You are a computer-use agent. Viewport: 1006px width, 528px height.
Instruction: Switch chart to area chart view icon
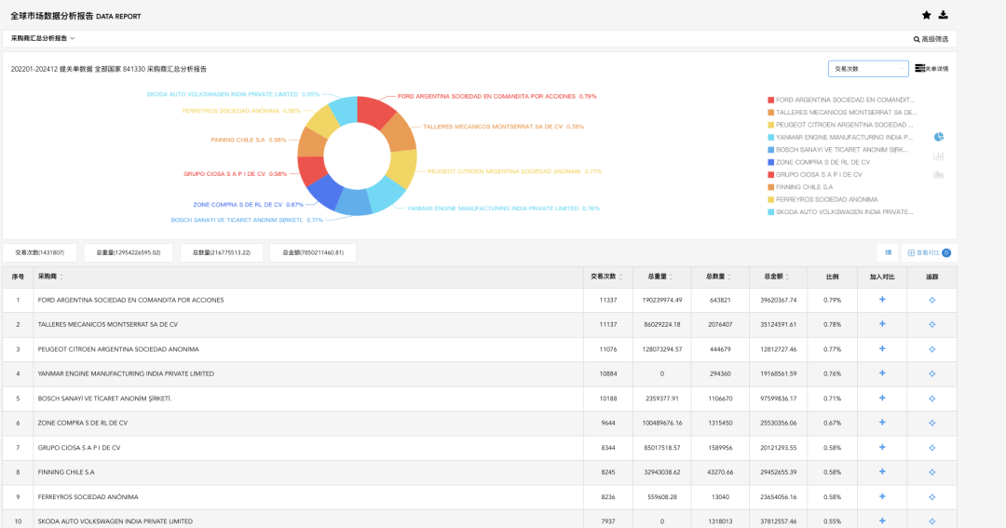tap(939, 174)
